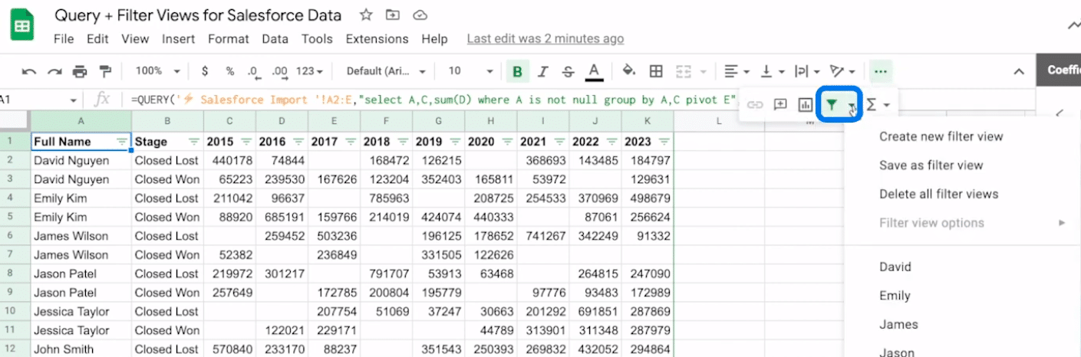
Task: Open the zoom 100% dropdown
Action: tap(157, 71)
